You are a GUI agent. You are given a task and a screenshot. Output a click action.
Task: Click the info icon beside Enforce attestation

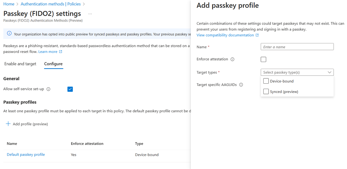(x=233, y=59)
